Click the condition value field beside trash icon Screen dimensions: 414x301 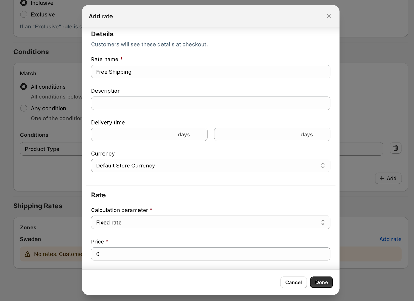361,149
